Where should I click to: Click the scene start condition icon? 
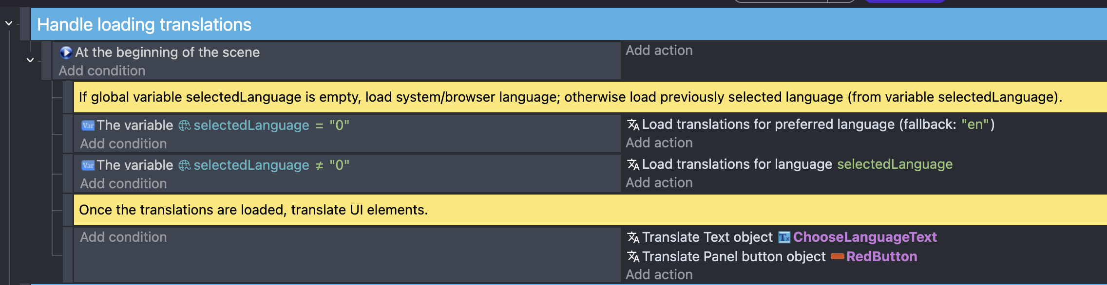[x=66, y=53]
